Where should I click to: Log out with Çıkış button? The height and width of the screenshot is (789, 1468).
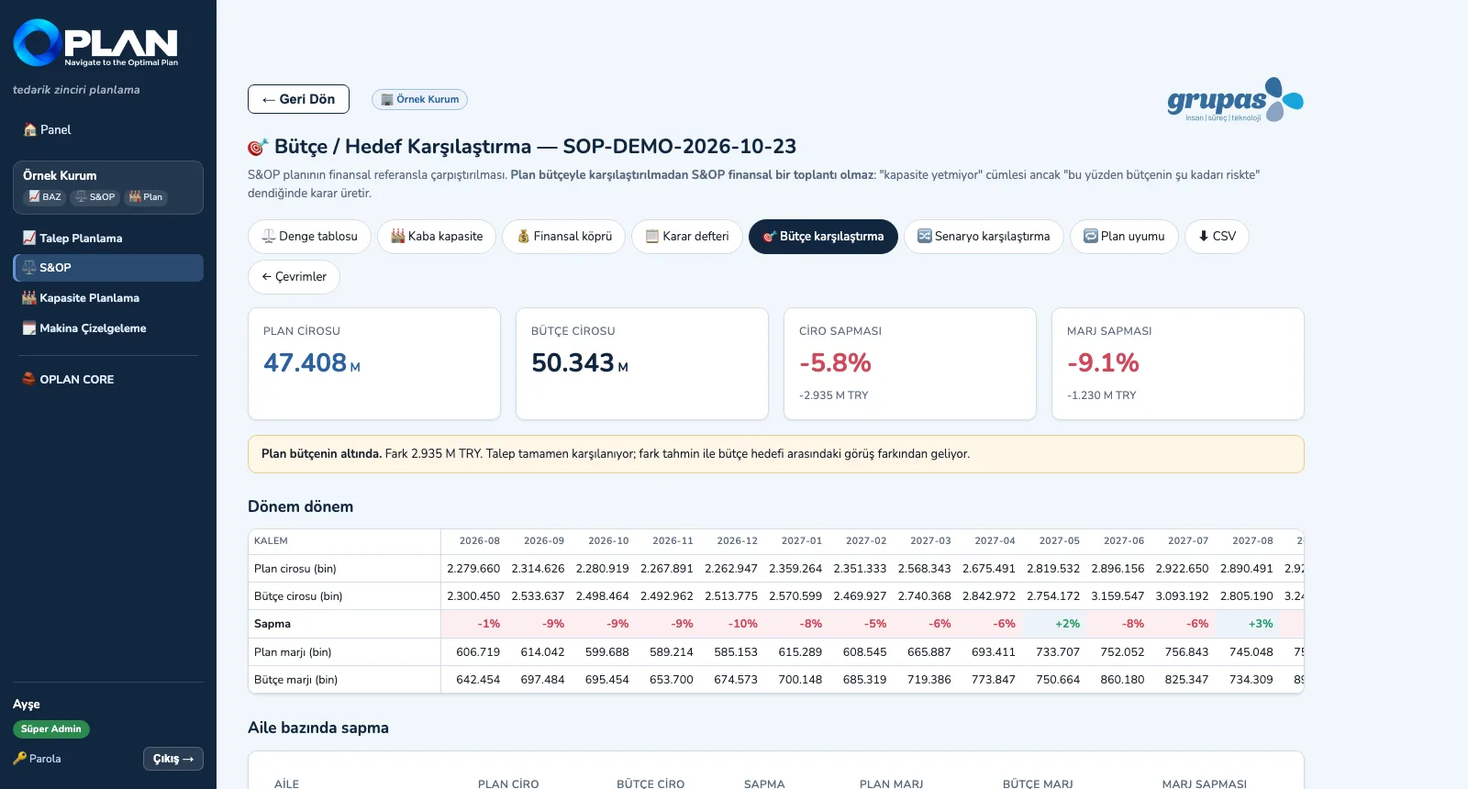[173, 759]
